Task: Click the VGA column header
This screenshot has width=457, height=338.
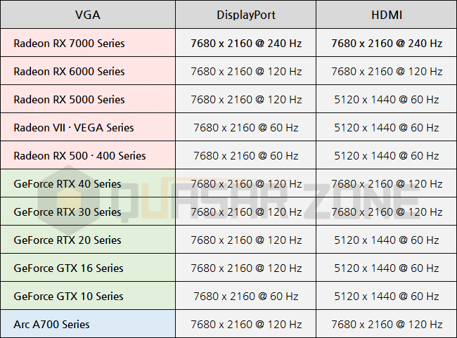Action: [x=88, y=15]
